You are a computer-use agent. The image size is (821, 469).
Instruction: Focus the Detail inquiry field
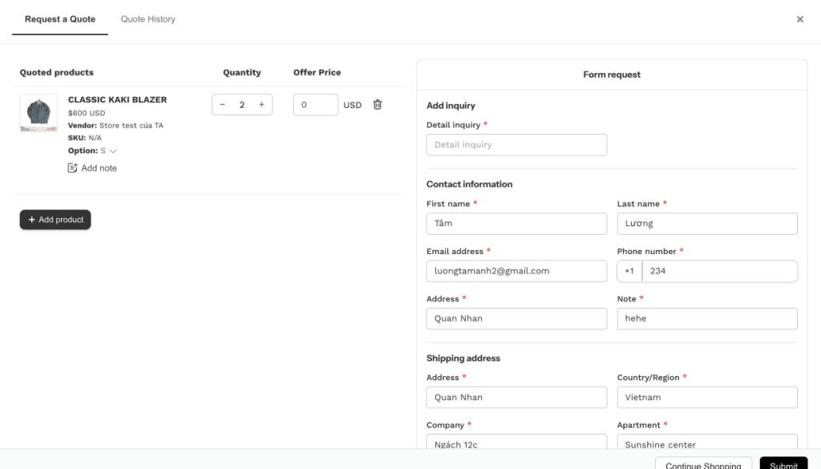pos(517,145)
